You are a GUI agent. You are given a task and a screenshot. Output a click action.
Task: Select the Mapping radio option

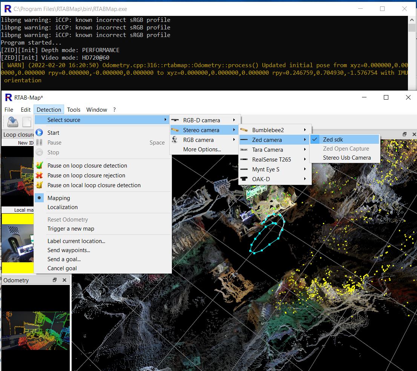pyautogui.click(x=58, y=198)
